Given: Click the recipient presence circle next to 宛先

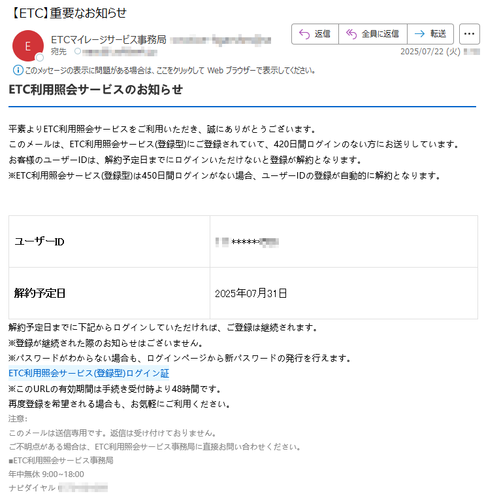Looking at the screenshot, I should (78, 51).
